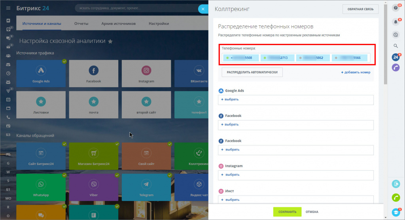Open the Коллтрекинг channel tile

pyautogui.click(x=191, y=156)
